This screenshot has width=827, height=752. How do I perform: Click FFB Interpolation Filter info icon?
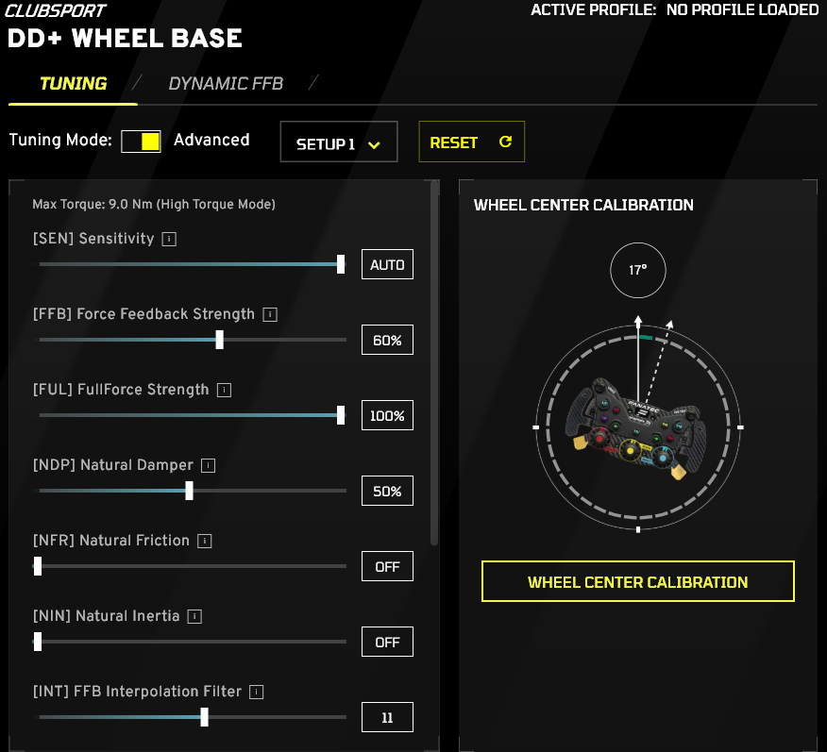pos(256,693)
